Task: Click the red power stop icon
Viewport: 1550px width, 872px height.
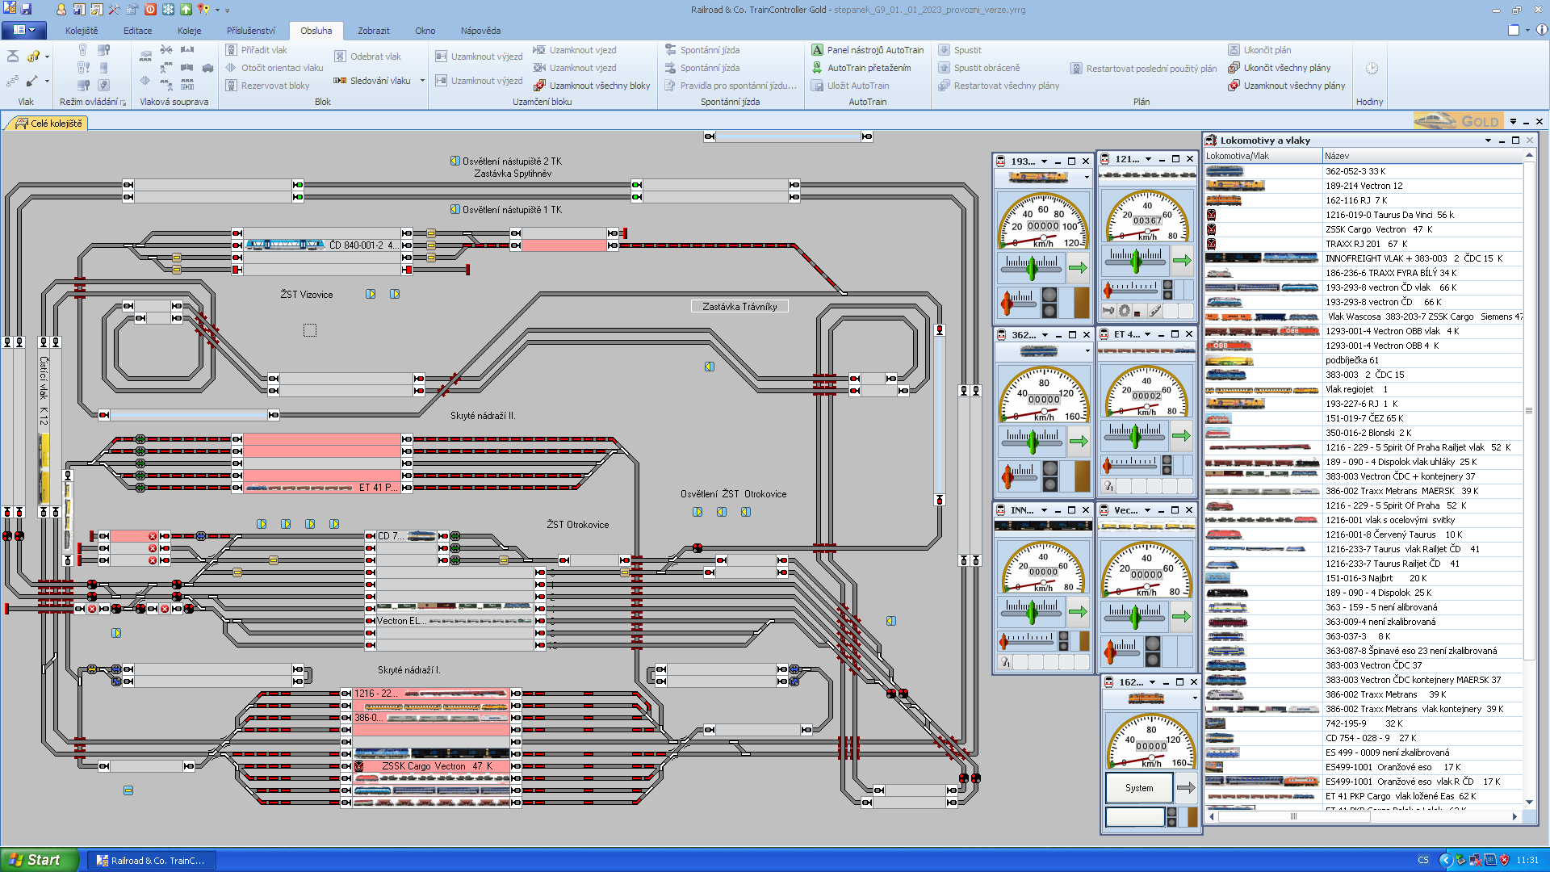Action: [x=150, y=9]
